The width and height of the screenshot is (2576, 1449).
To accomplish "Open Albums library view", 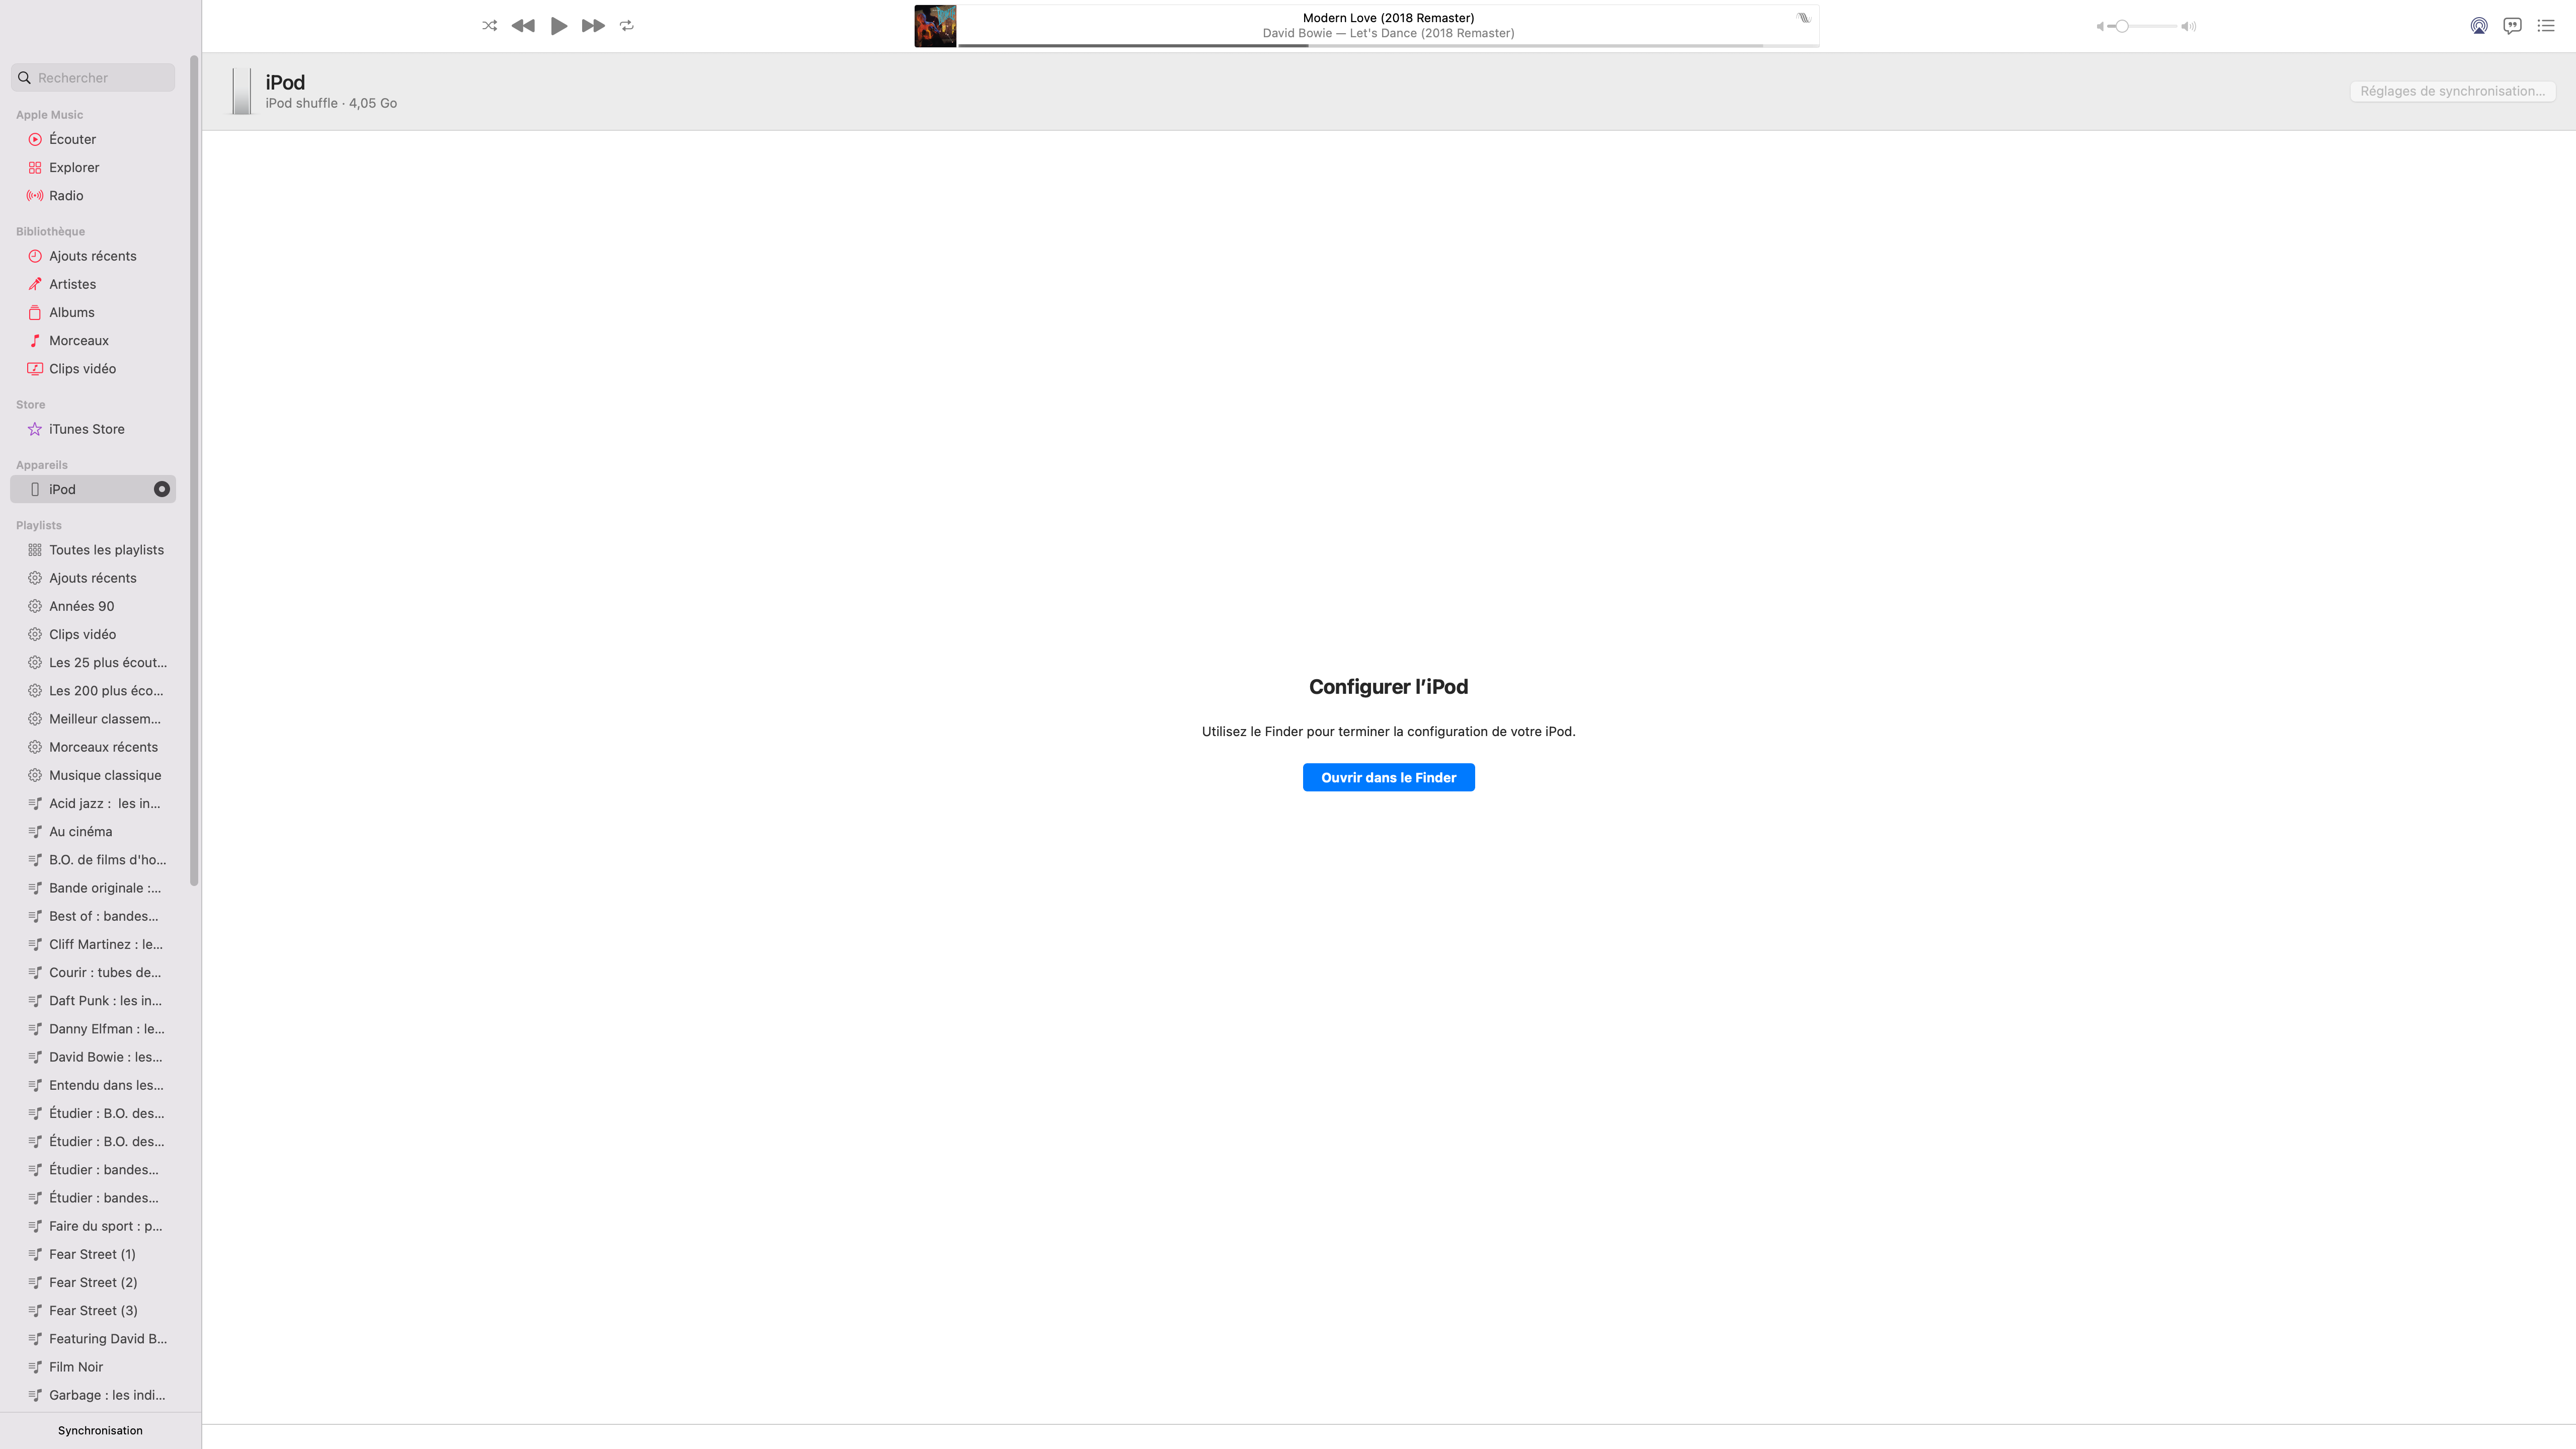I will [x=93, y=312].
